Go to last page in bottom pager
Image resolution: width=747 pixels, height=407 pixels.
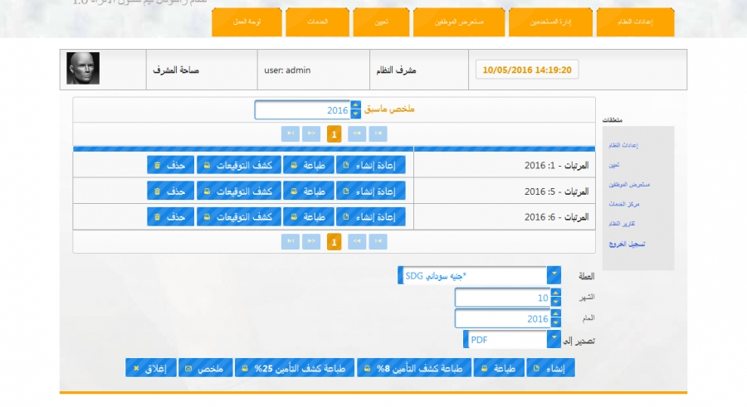click(x=290, y=241)
